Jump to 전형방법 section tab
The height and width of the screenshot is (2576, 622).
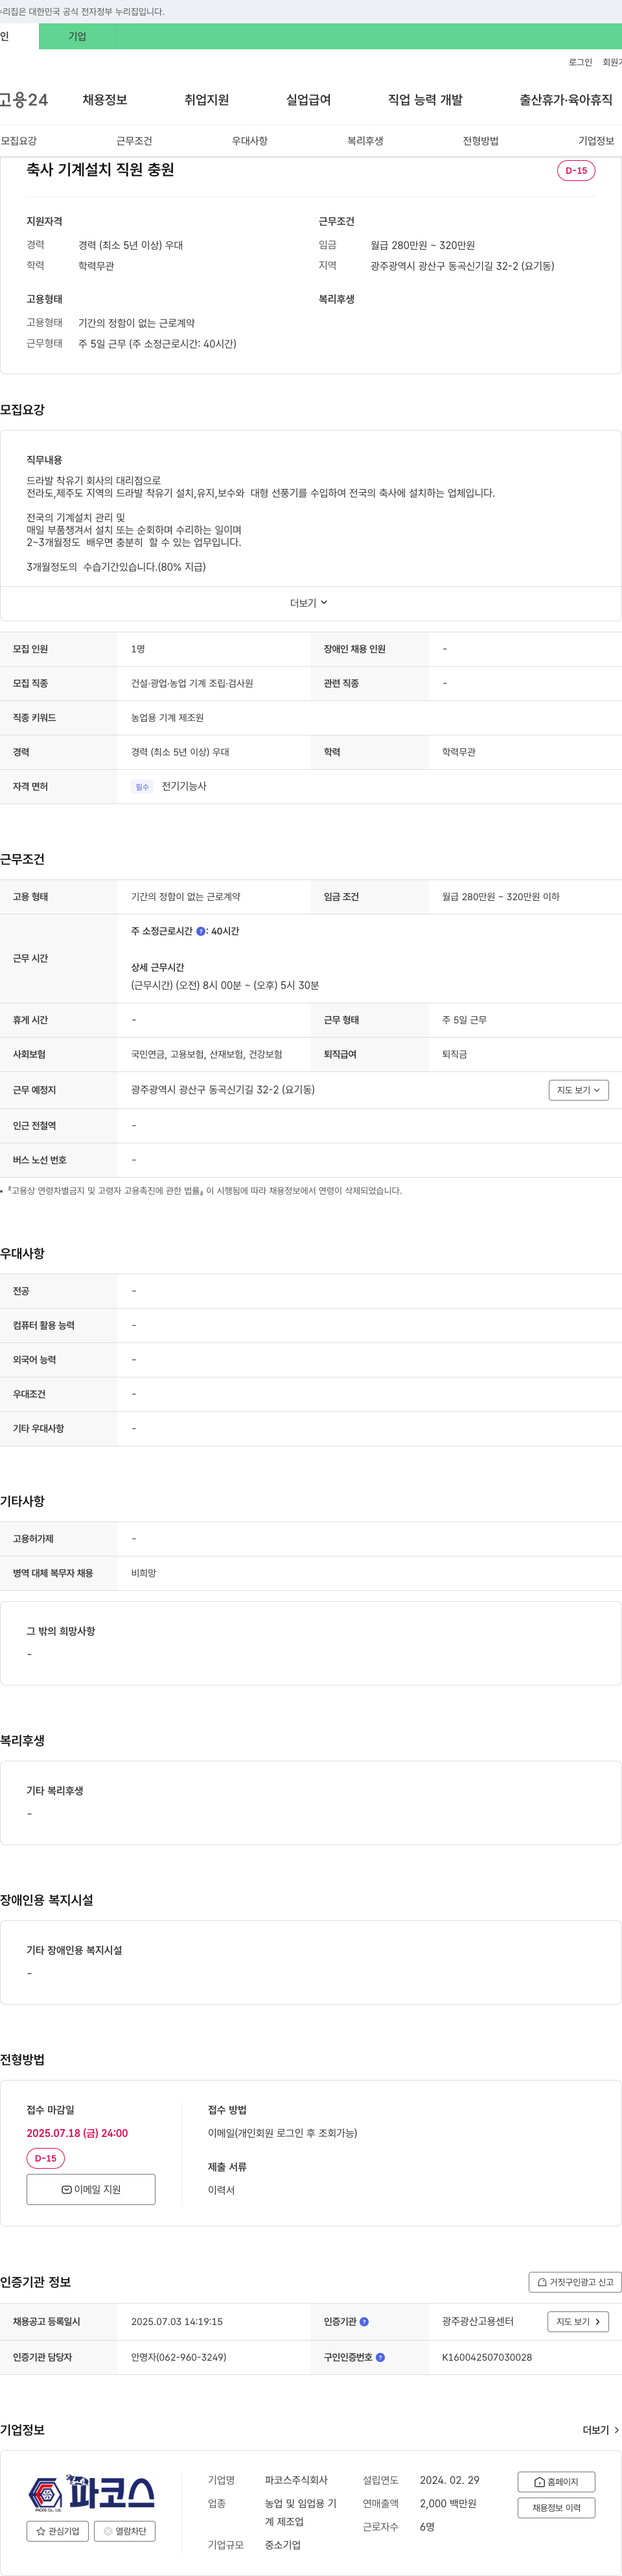[x=480, y=141]
